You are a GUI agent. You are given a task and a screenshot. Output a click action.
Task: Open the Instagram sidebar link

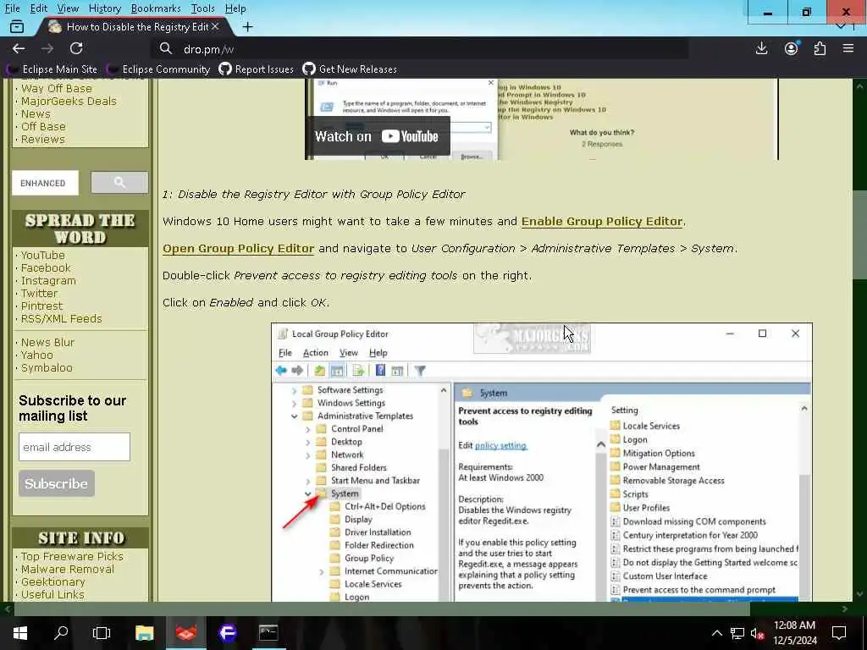tap(48, 281)
